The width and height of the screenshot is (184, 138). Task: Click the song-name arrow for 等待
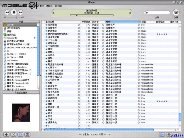tap(78, 49)
